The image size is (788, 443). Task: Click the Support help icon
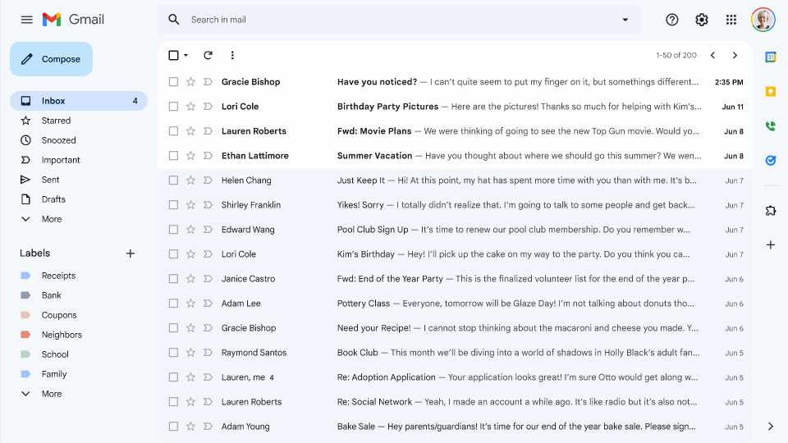[x=672, y=20]
